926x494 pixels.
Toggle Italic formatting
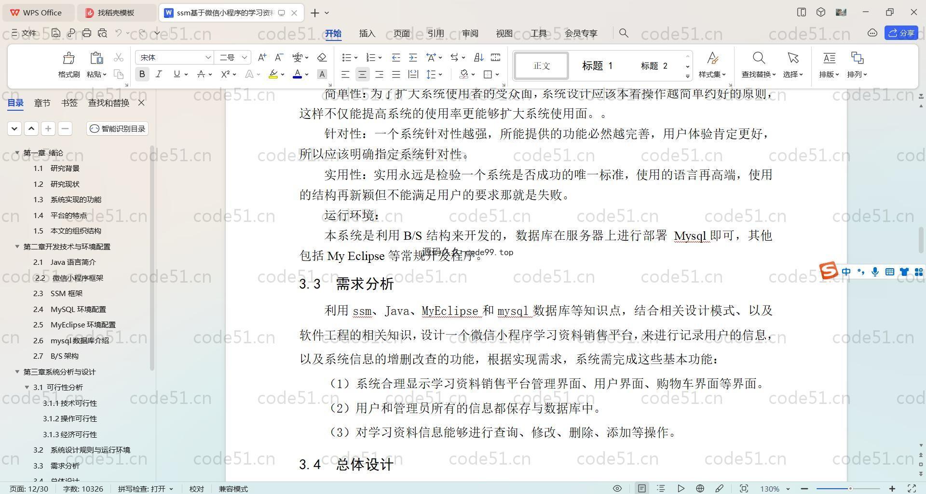coord(159,74)
